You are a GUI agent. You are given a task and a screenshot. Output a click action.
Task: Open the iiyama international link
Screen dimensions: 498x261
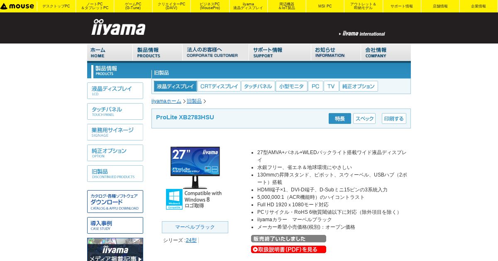(362, 34)
